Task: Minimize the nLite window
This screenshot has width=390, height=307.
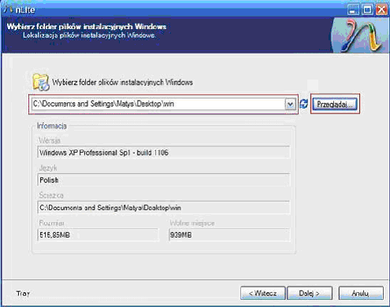Action: [353, 10]
